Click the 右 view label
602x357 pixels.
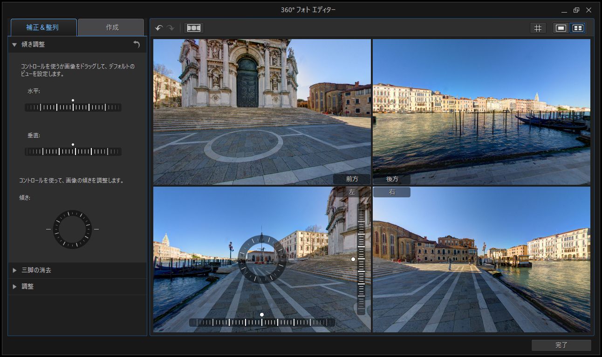coord(391,192)
